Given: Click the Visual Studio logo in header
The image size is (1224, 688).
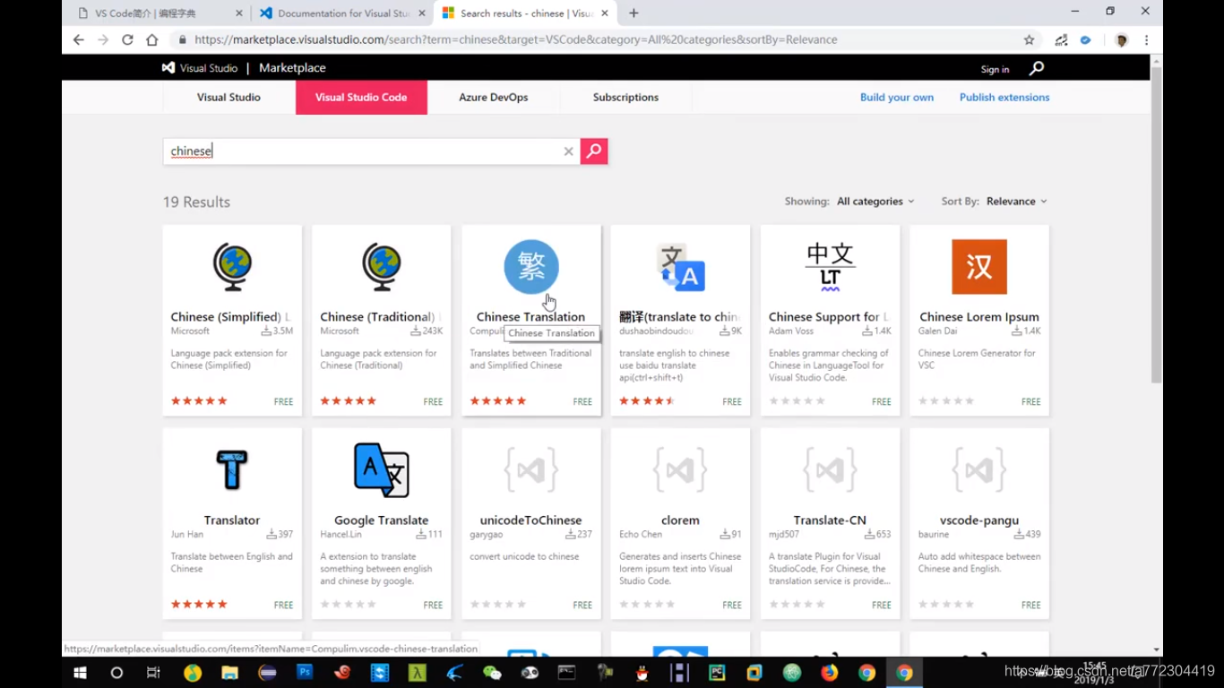Looking at the screenshot, I should (x=200, y=68).
